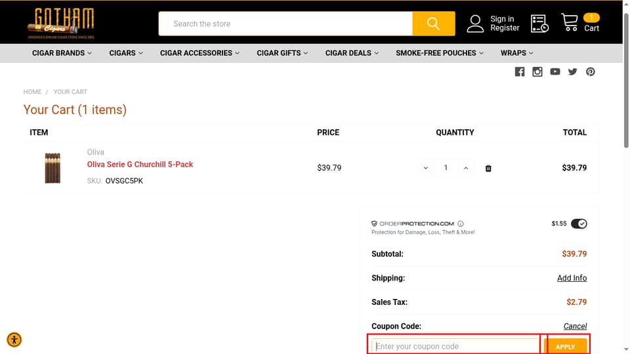630x354 pixels.
Task: Click the quantity value field
Action: tap(446, 168)
